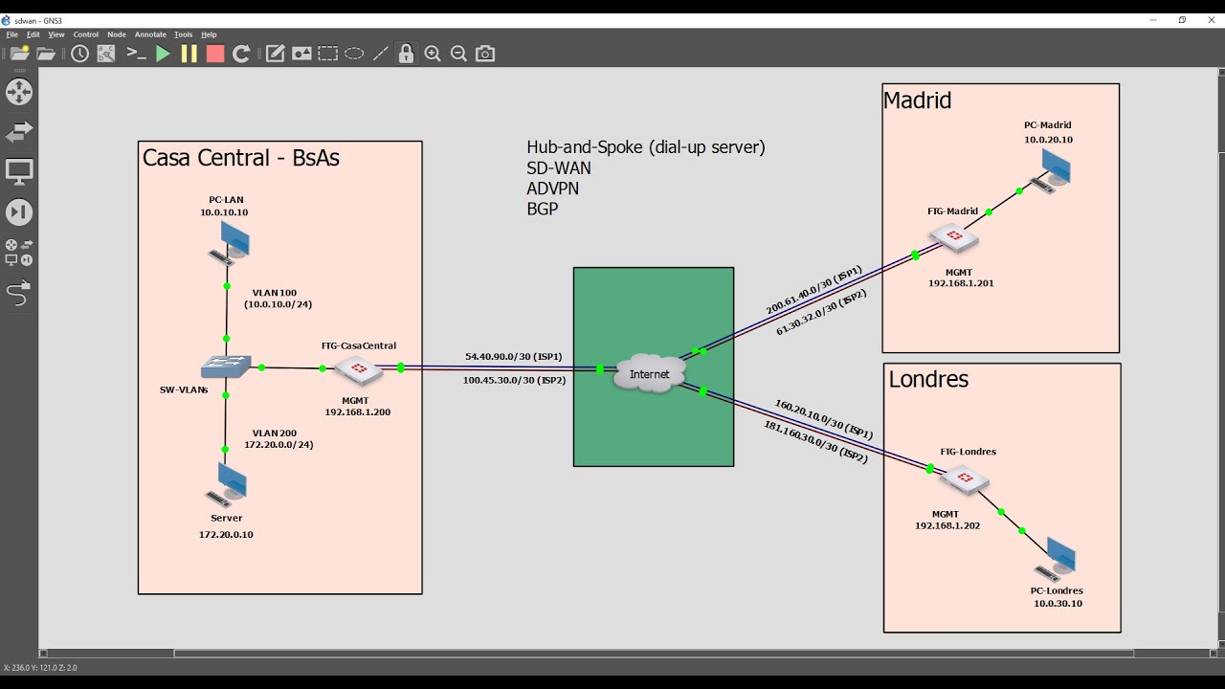Click the Insert a picture icon
Image resolution: width=1225 pixels, height=689 pixels.
point(301,54)
